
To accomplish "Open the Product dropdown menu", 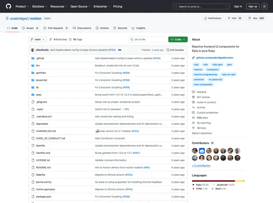I will 22,6.
